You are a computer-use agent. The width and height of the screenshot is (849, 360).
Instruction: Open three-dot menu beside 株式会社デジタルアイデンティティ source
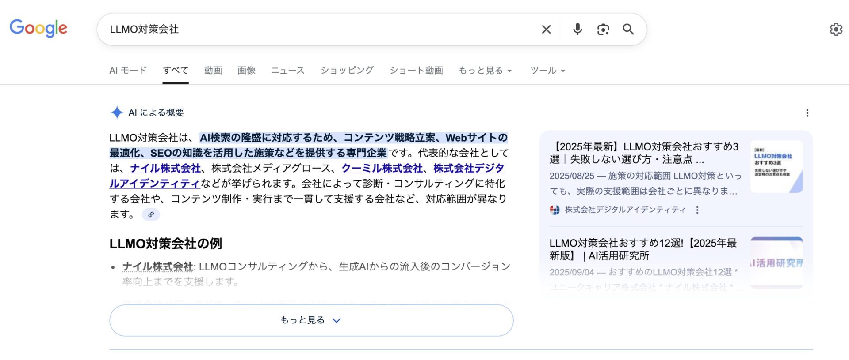(697, 210)
